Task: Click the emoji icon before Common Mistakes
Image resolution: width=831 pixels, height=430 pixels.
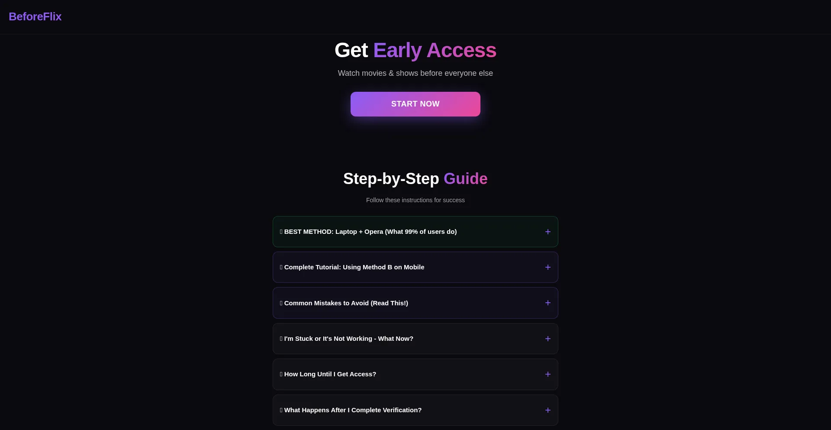Action: pyautogui.click(x=281, y=303)
